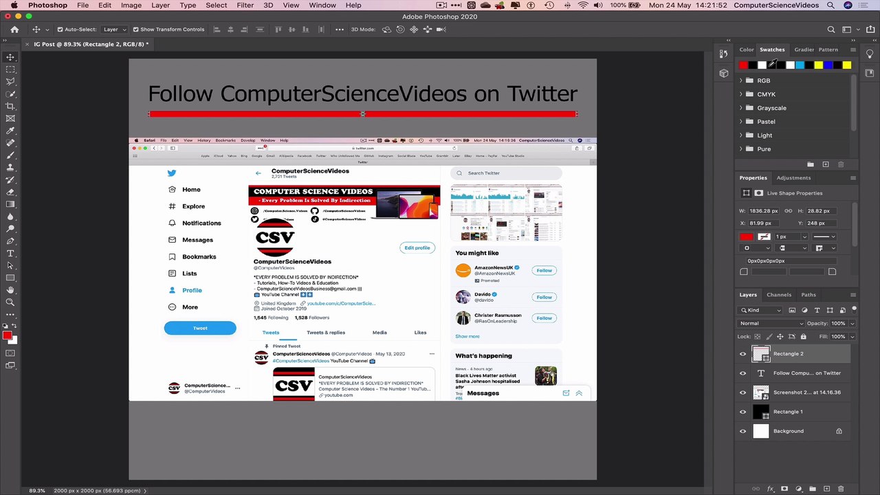This screenshot has height=495, width=880.
Task: Expand the RGB swatch group
Action: pyautogui.click(x=741, y=80)
